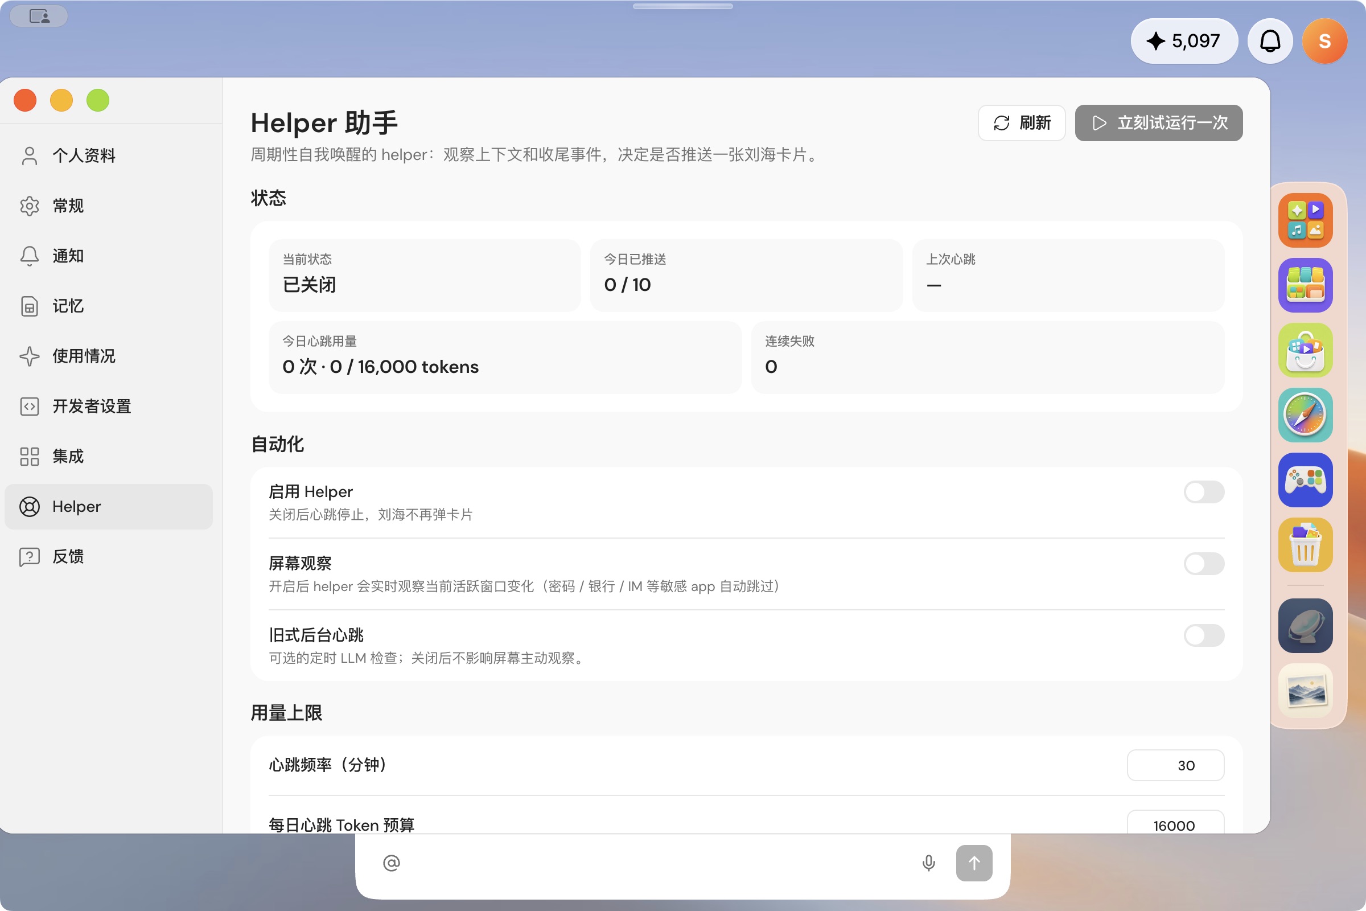Open the orange media apps dock icon

1305,220
